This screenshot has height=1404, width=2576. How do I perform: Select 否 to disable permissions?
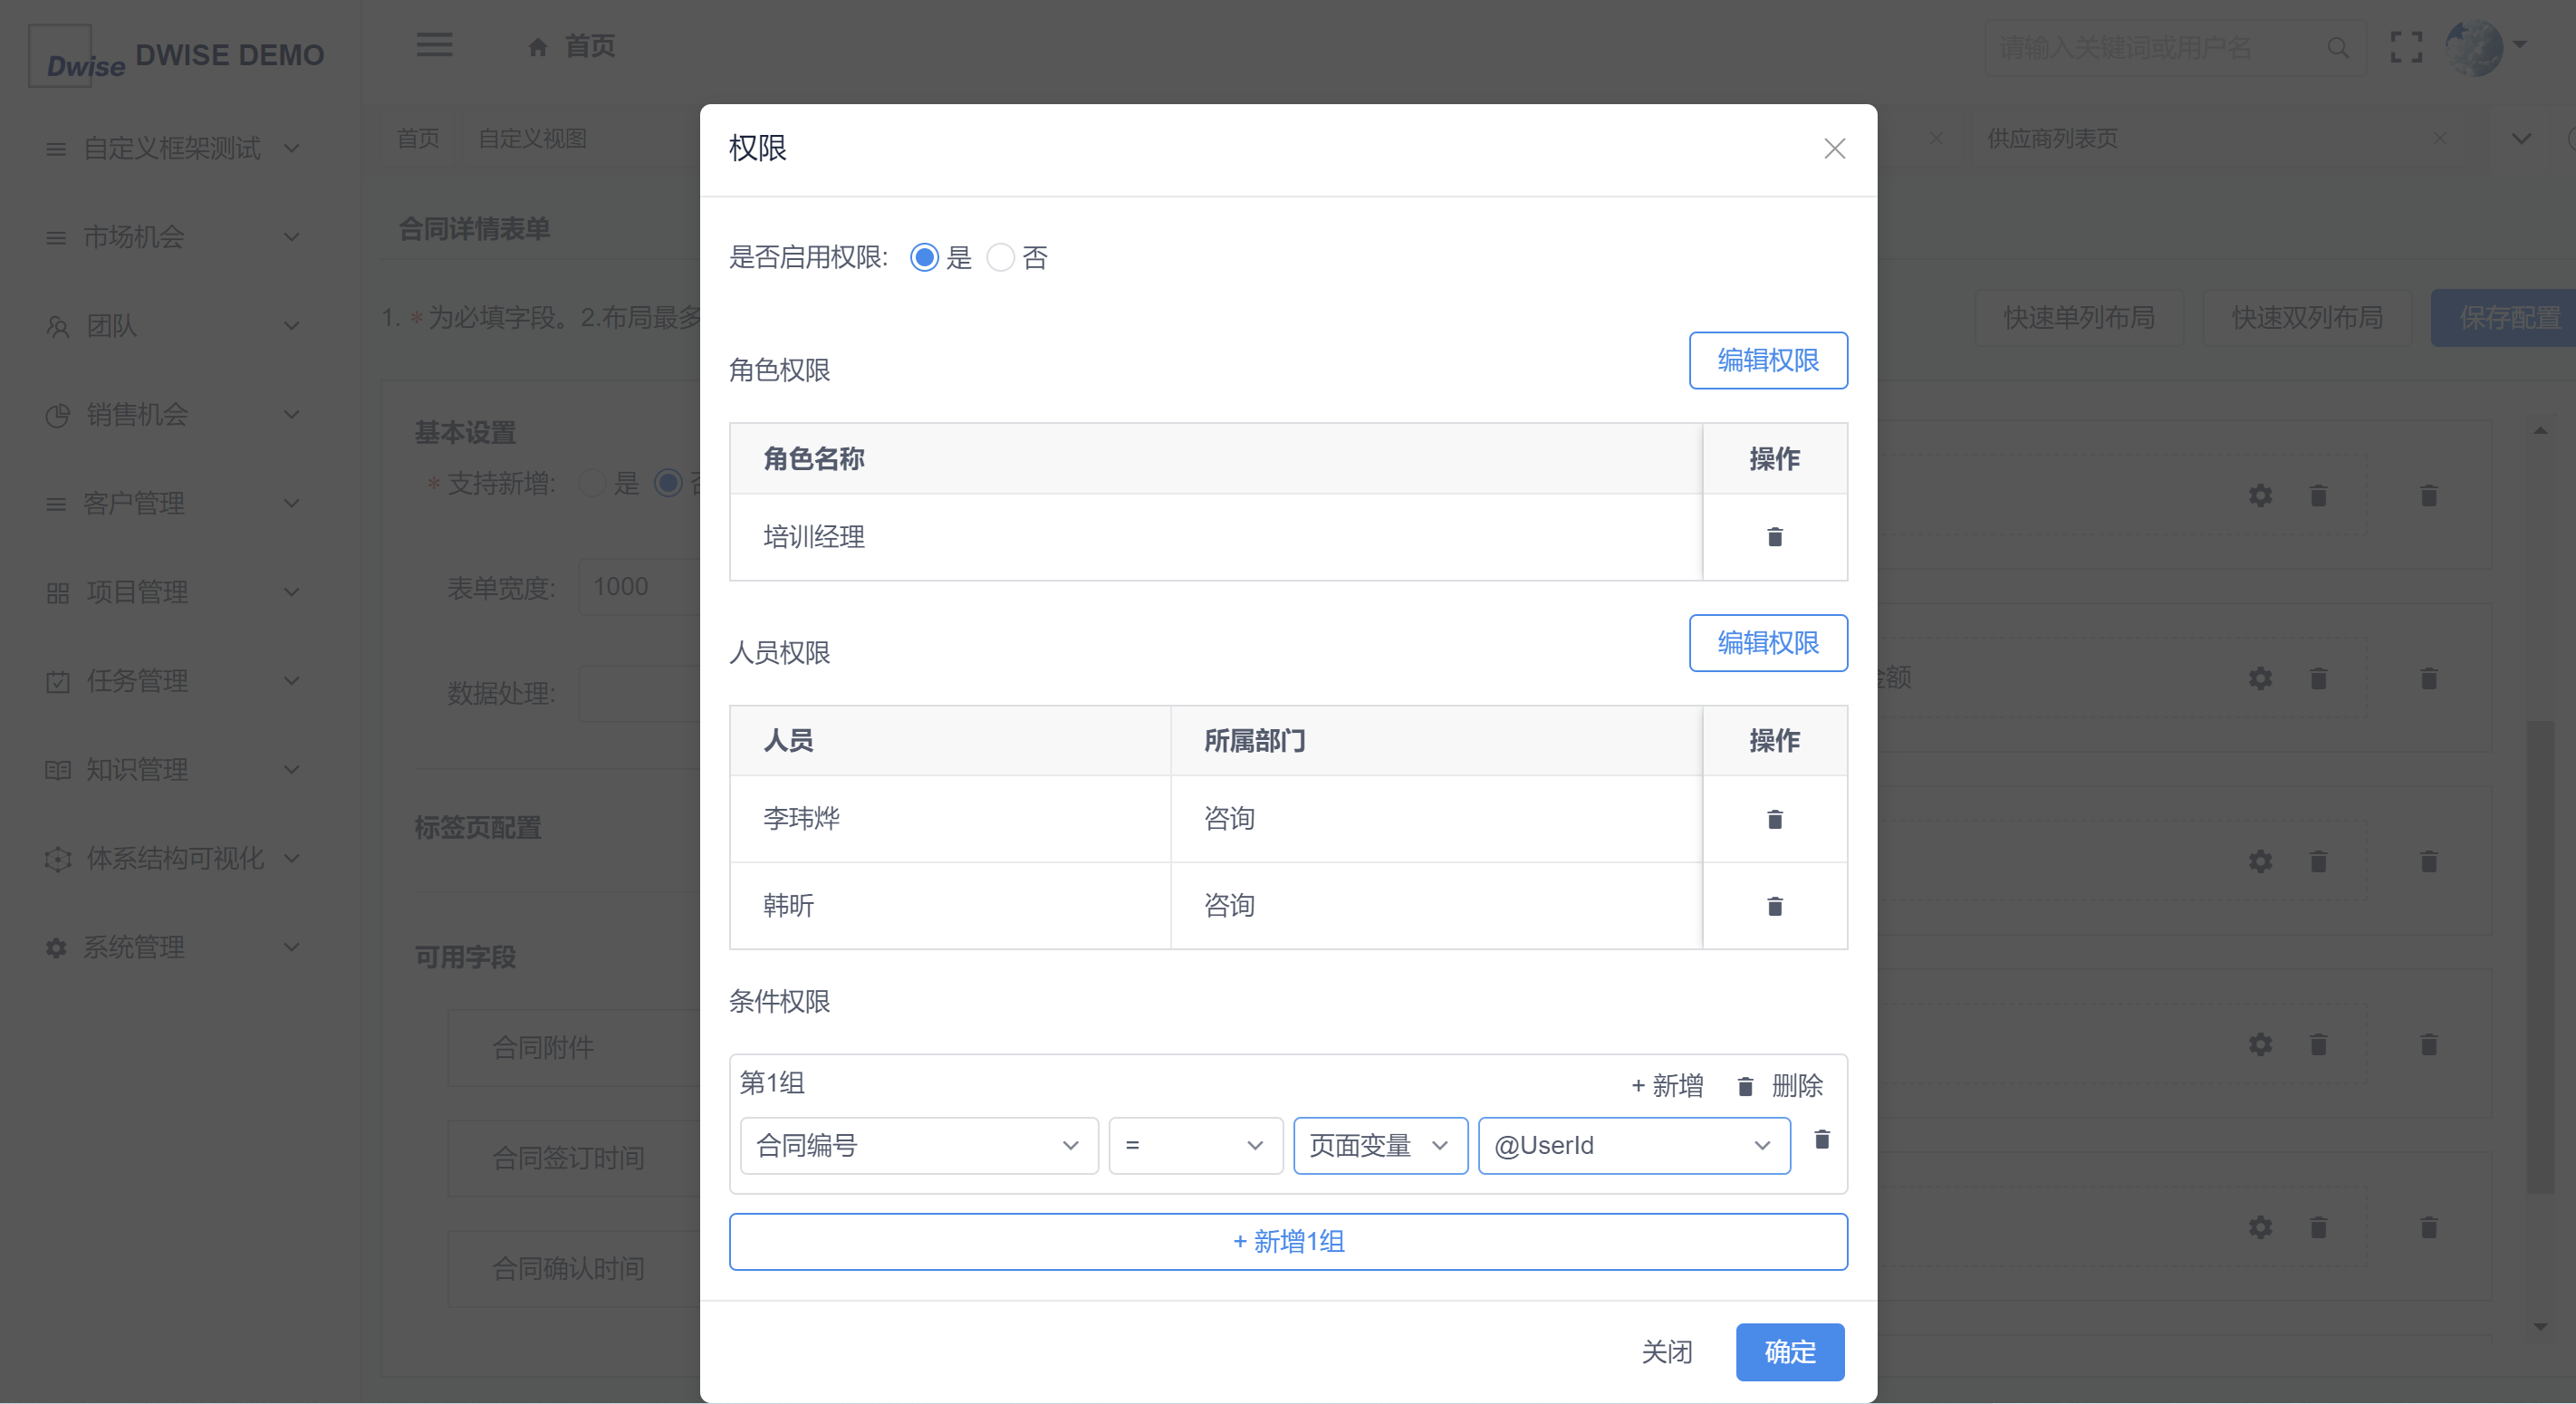pyautogui.click(x=1000, y=258)
